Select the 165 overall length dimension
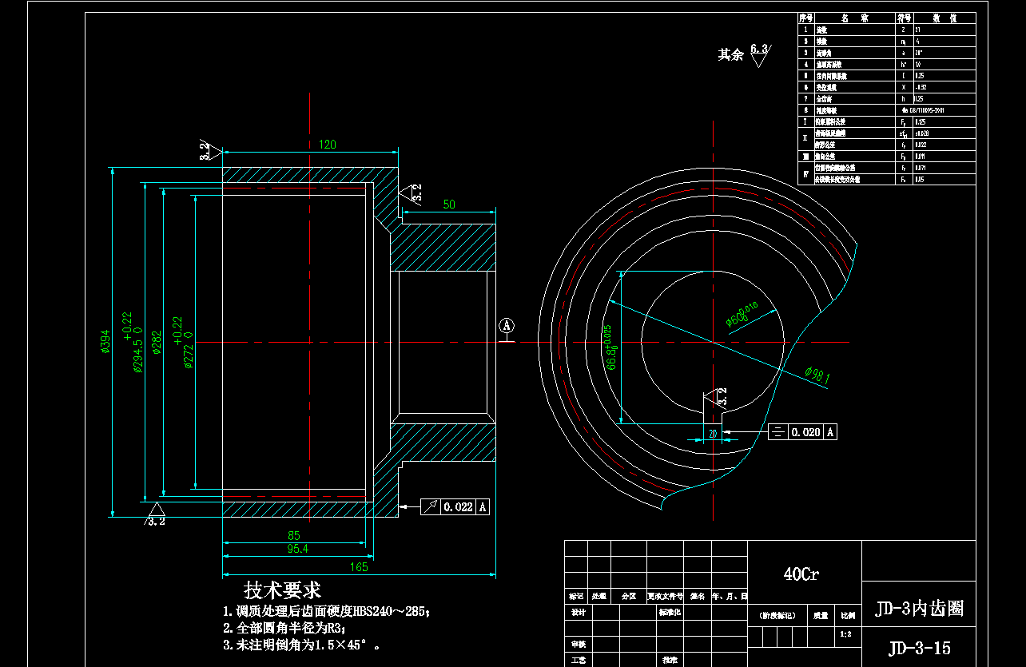The height and width of the screenshot is (667, 1026). 358,567
